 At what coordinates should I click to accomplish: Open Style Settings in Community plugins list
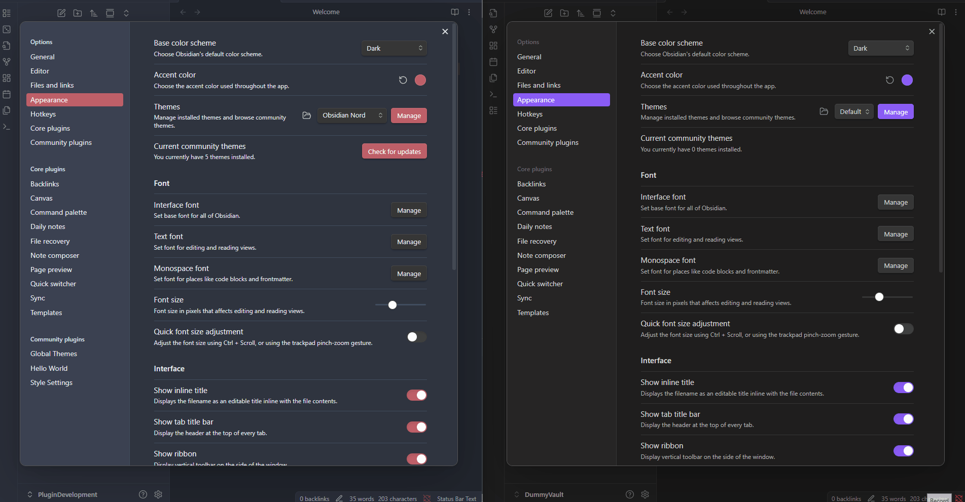pos(51,382)
